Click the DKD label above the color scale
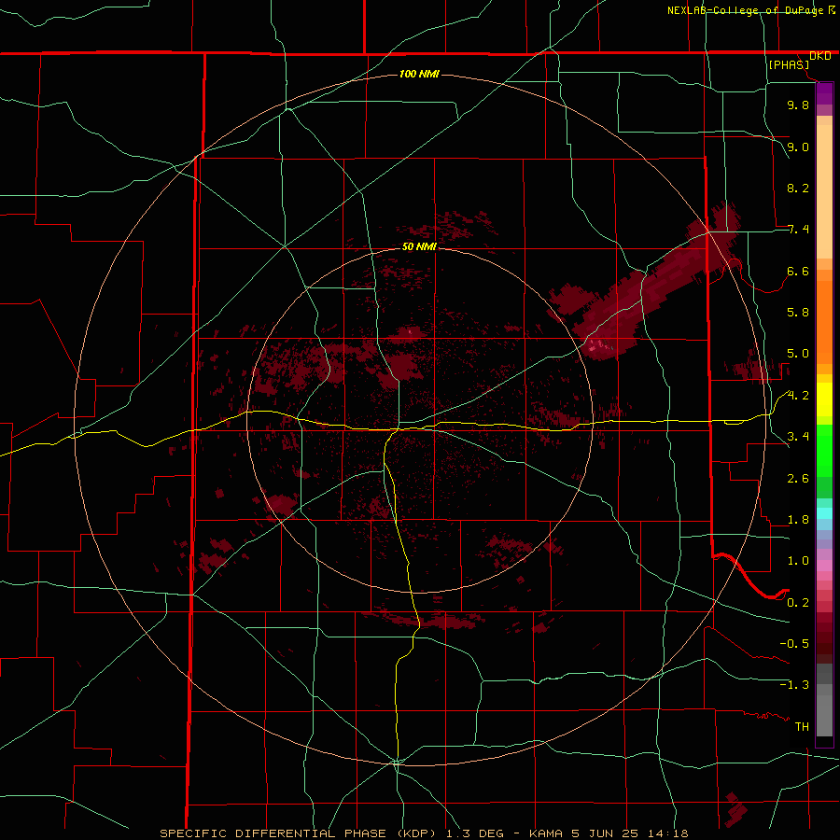 point(819,56)
